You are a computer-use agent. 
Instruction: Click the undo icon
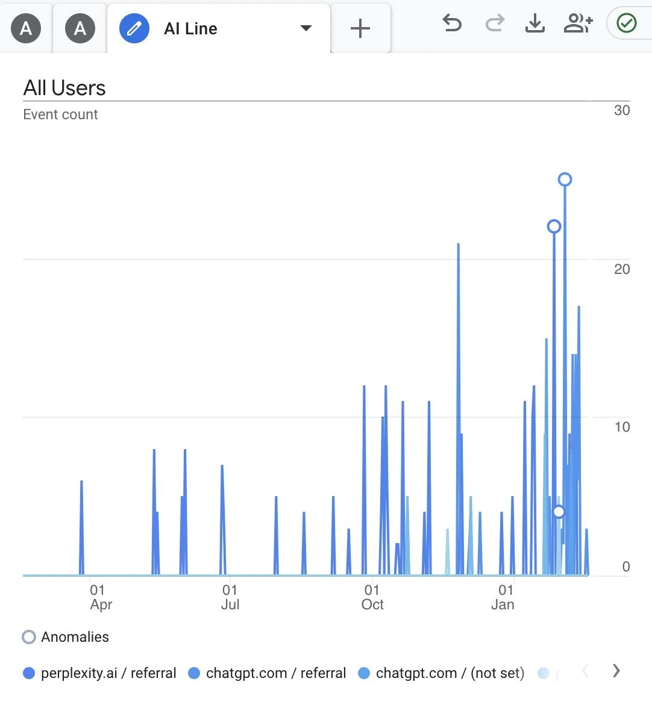[x=452, y=23]
